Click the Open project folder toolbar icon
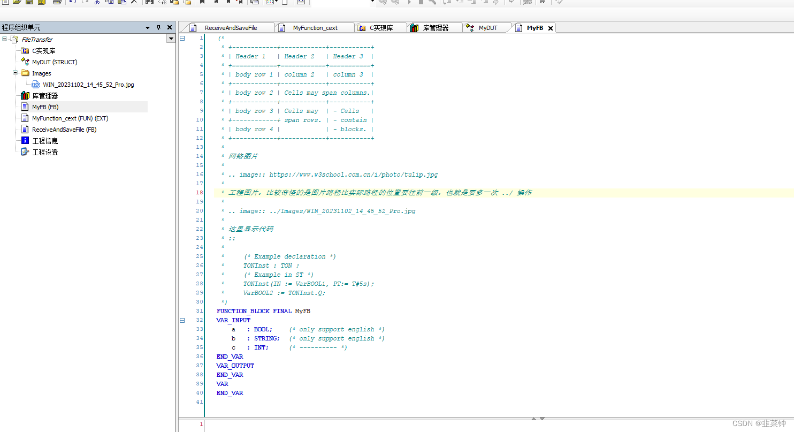 point(17,2)
